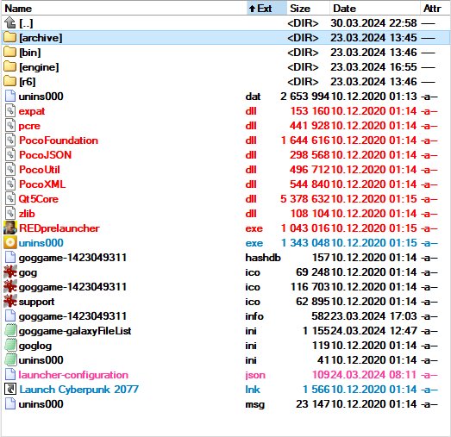This screenshot has width=451, height=437.
Task: Click the unins000 exe installer icon
Action: [10, 243]
